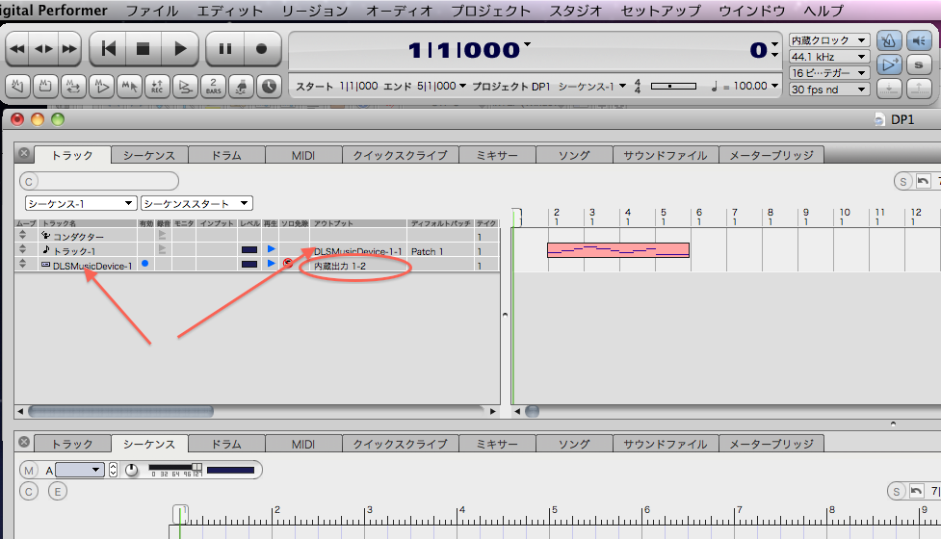Toggle solo exempt icon on DLSMusicDevice-1
The width and height of the screenshot is (941, 539).
287,263
